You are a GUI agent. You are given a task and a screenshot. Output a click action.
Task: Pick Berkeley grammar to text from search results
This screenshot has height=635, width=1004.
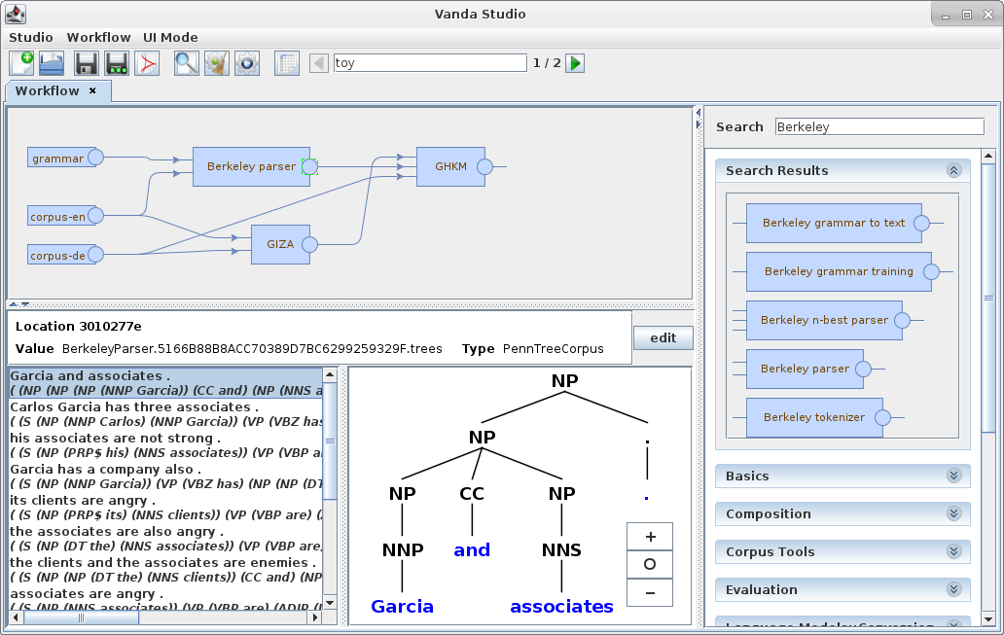(834, 223)
